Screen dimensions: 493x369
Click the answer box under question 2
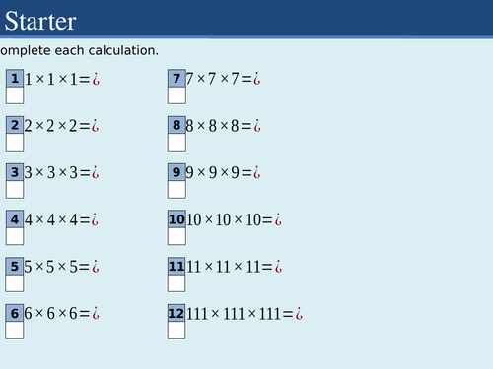click(x=15, y=143)
